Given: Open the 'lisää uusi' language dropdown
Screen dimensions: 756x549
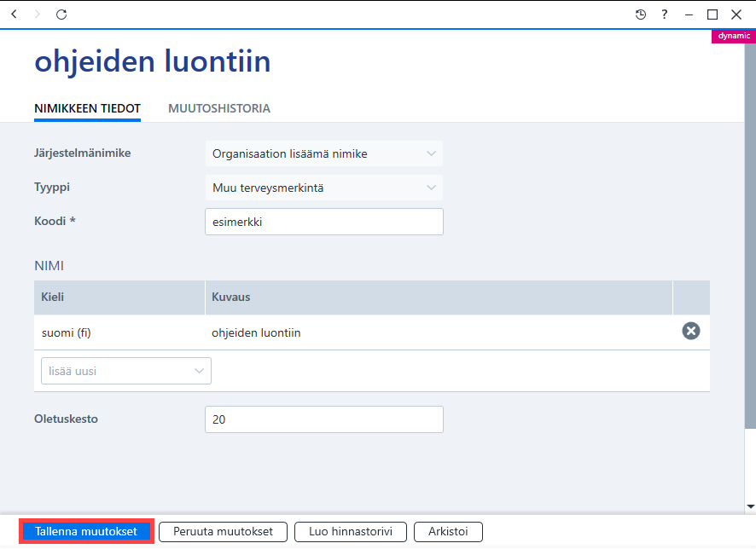Looking at the screenshot, I should [x=126, y=371].
